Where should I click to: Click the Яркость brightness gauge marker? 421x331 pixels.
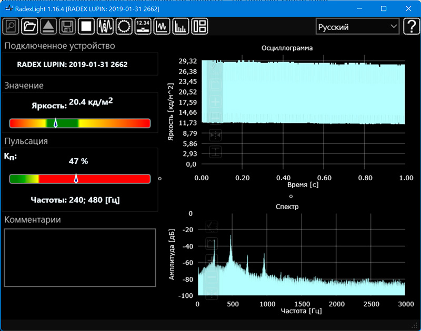point(56,123)
